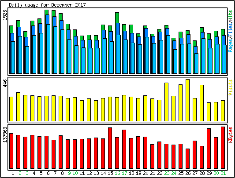Screen dimensions: 235x178
Task: Select green day label "2"
Action: coord(20,173)
